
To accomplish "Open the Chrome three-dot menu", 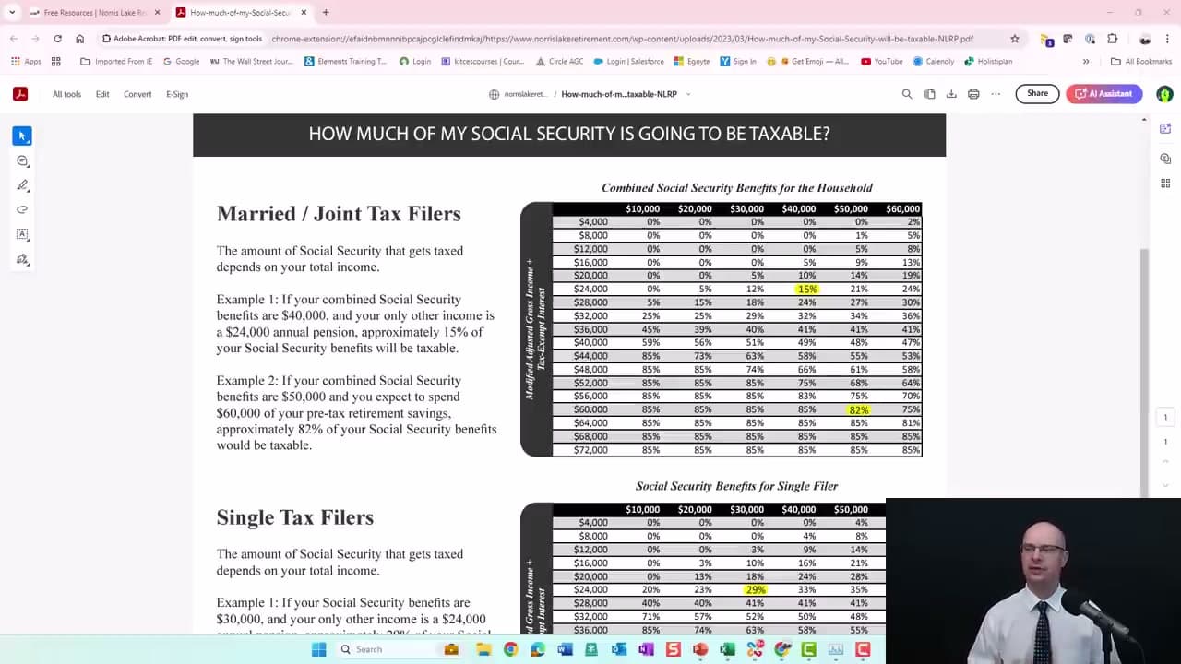I will (1167, 39).
